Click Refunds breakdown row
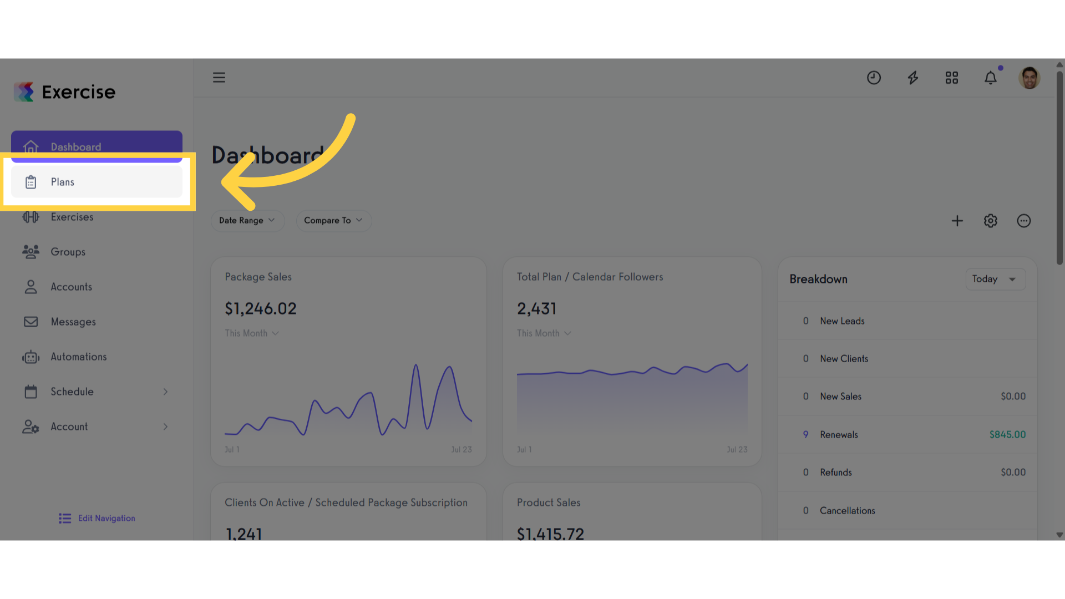Image resolution: width=1065 pixels, height=599 pixels. pos(907,473)
